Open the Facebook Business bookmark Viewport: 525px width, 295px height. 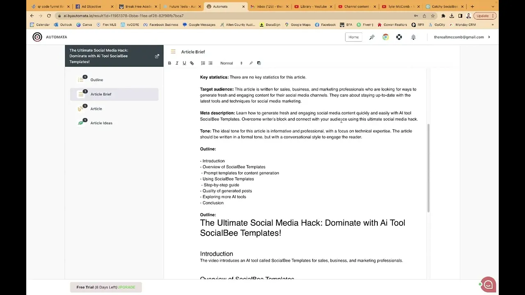(x=161, y=25)
